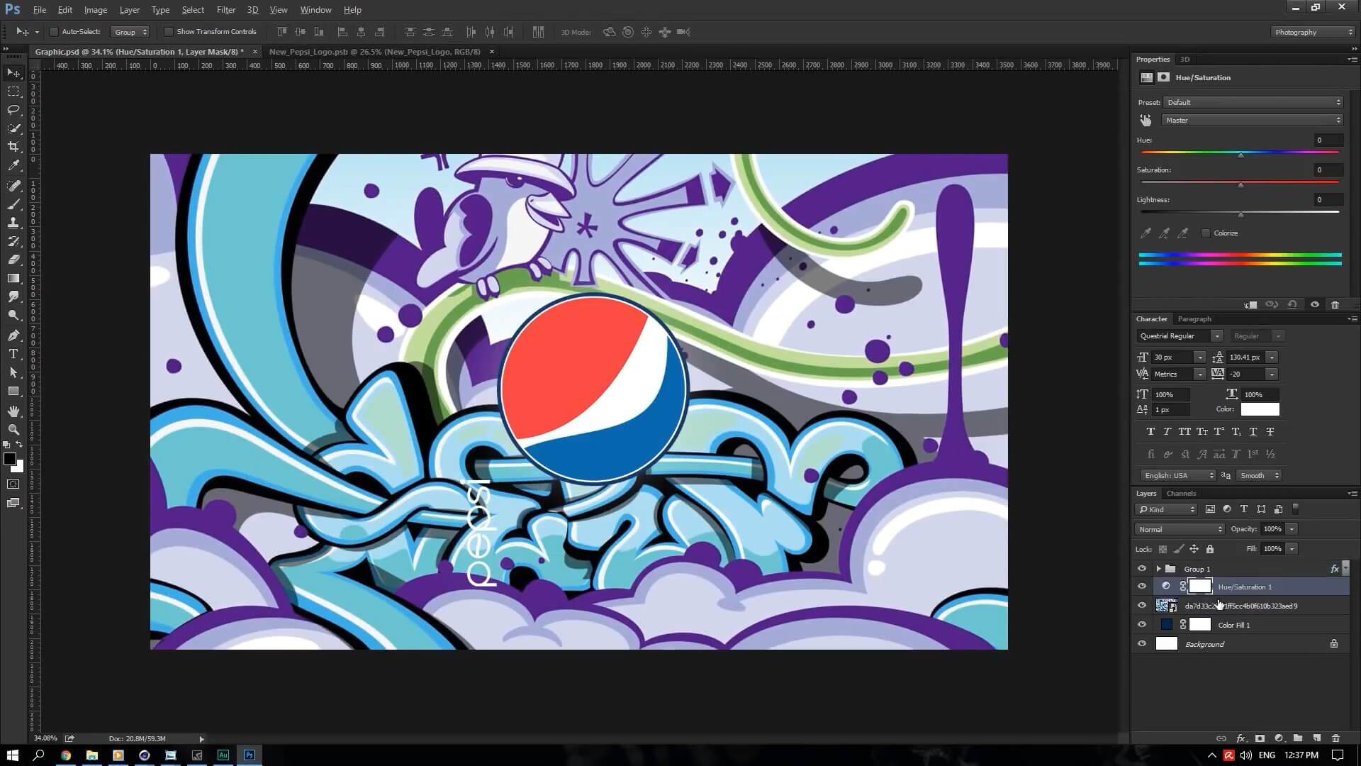Expand the Group 1 layer folder
Image resolution: width=1361 pixels, height=766 pixels.
click(x=1158, y=569)
